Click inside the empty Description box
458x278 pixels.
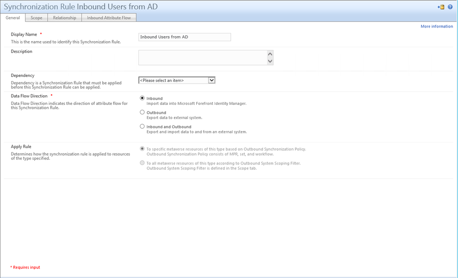click(202, 57)
